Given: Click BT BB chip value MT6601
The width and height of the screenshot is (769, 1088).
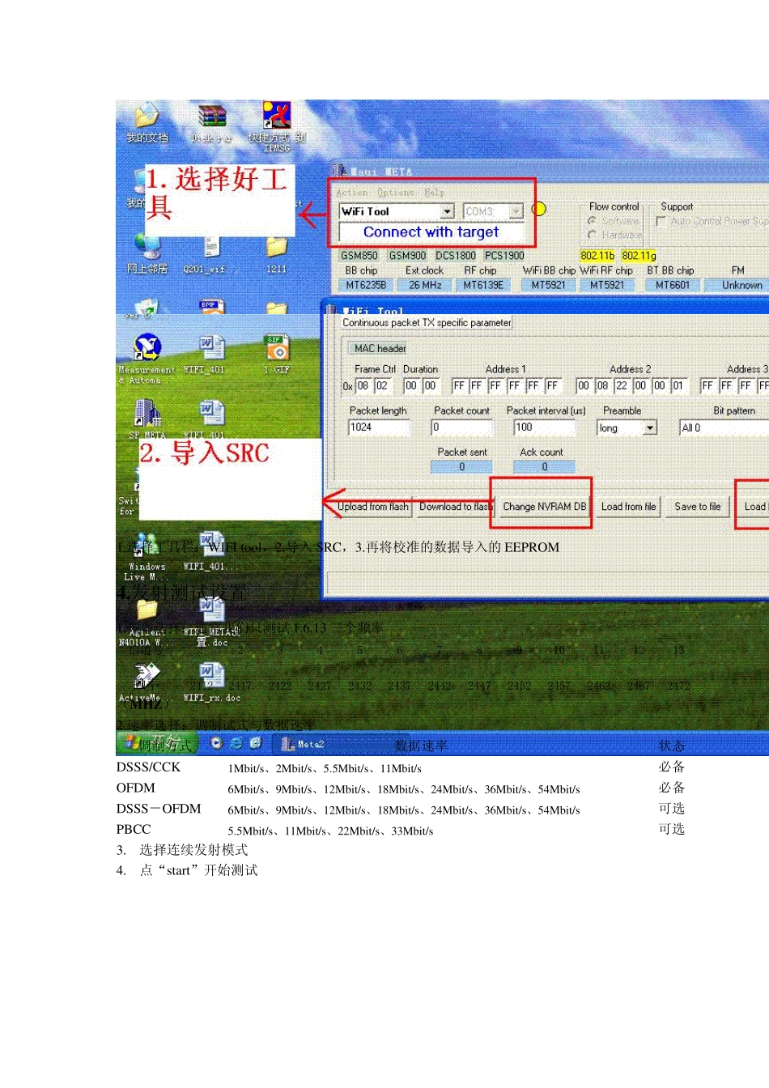Looking at the screenshot, I should click(673, 285).
